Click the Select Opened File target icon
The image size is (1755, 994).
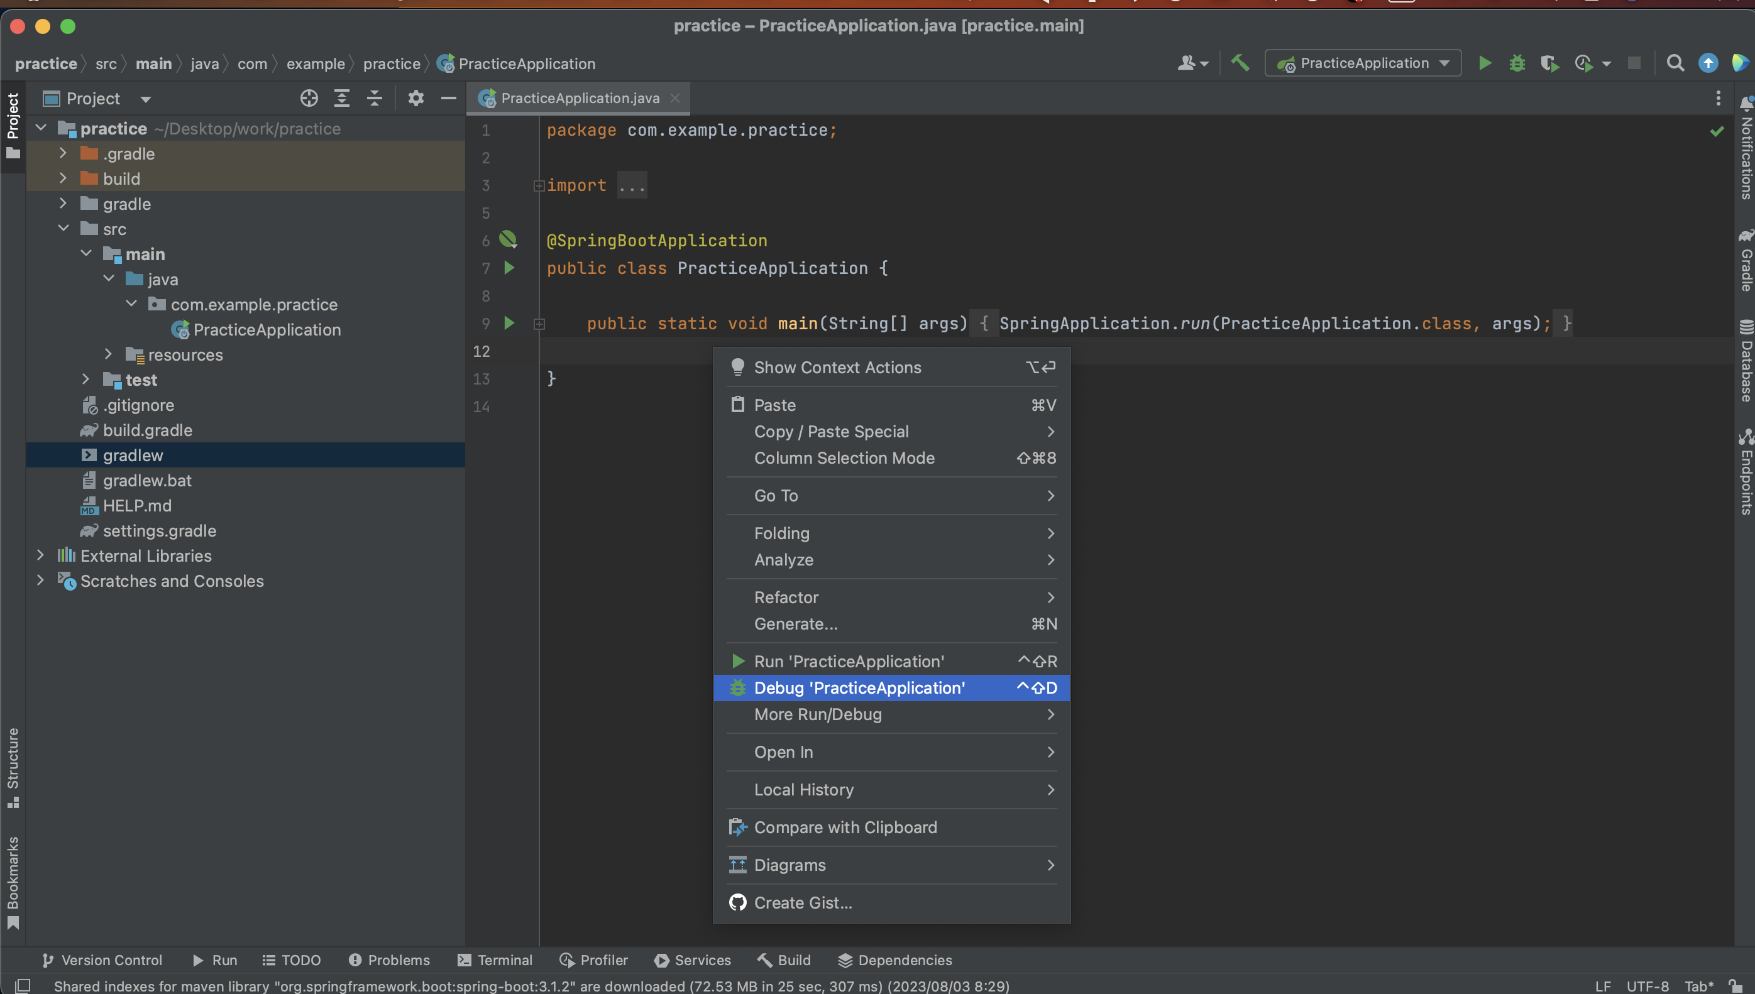pyautogui.click(x=309, y=98)
